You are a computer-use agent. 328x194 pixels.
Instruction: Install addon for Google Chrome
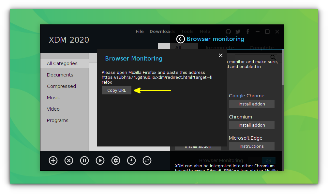click(252, 104)
